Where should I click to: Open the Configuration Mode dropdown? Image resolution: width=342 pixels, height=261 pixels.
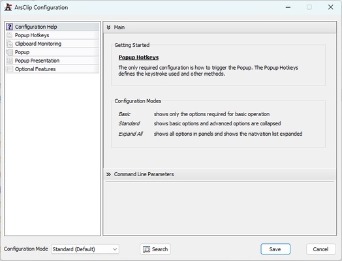[85, 249]
